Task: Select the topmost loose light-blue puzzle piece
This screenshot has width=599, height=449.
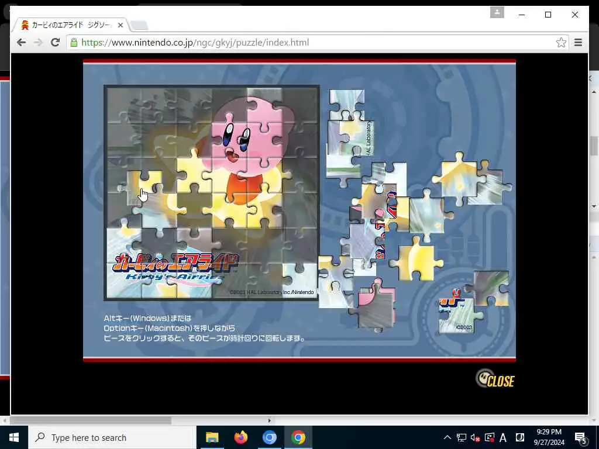Action: pyautogui.click(x=347, y=105)
